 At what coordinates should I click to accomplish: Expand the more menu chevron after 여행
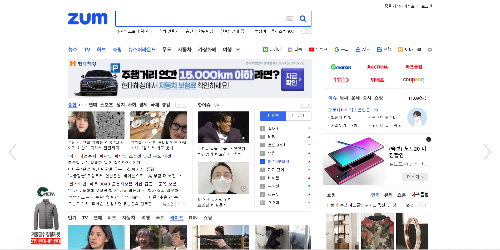coord(238,50)
